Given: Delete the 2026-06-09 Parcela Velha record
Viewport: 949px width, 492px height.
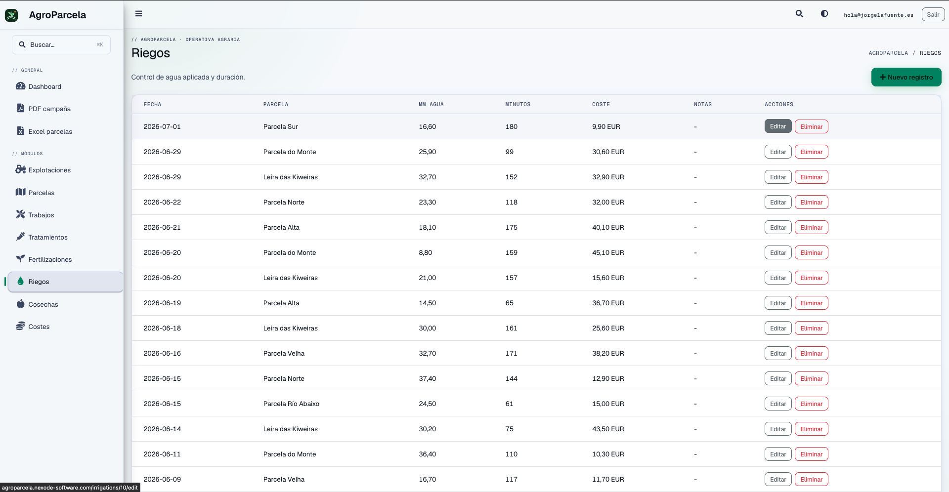Looking at the screenshot, I should pyautogui.click(x=811, y=479).
